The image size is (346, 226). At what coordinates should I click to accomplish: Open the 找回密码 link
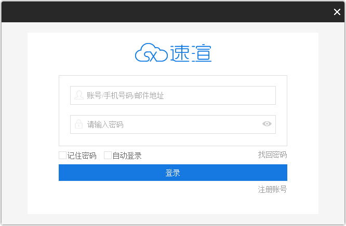point(272,155)
